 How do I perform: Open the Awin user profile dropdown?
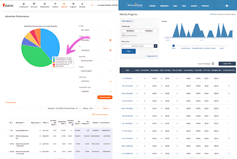(x=93, y=5)
